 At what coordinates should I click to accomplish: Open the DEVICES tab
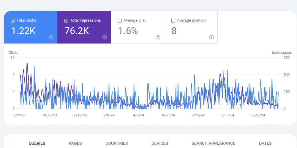pyautogui.click(x=160, y=143)
